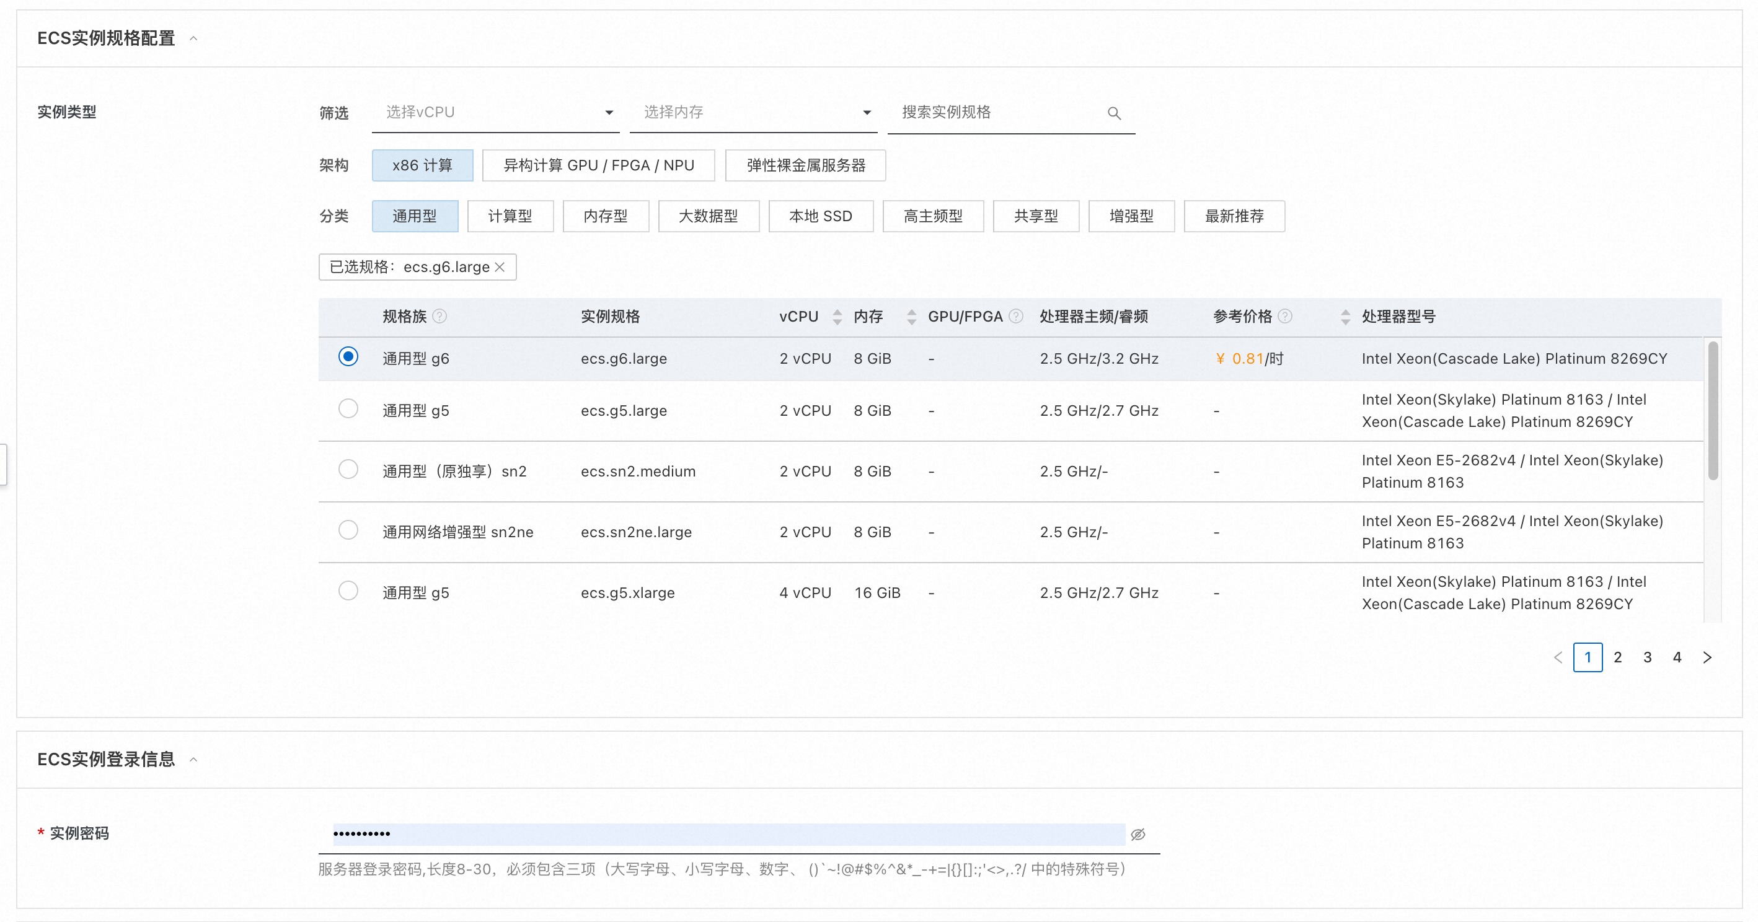Toggle password visibility eye icon
The height and width of the screenshot is (922, 1758).
[1137, 834]
